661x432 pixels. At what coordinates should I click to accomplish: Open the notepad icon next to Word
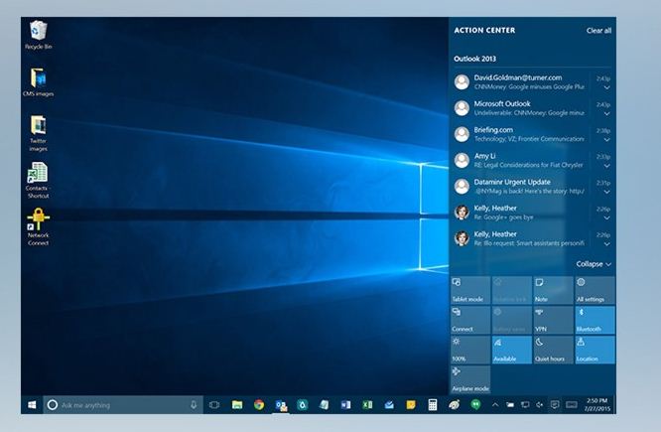[x=324, y=405]
